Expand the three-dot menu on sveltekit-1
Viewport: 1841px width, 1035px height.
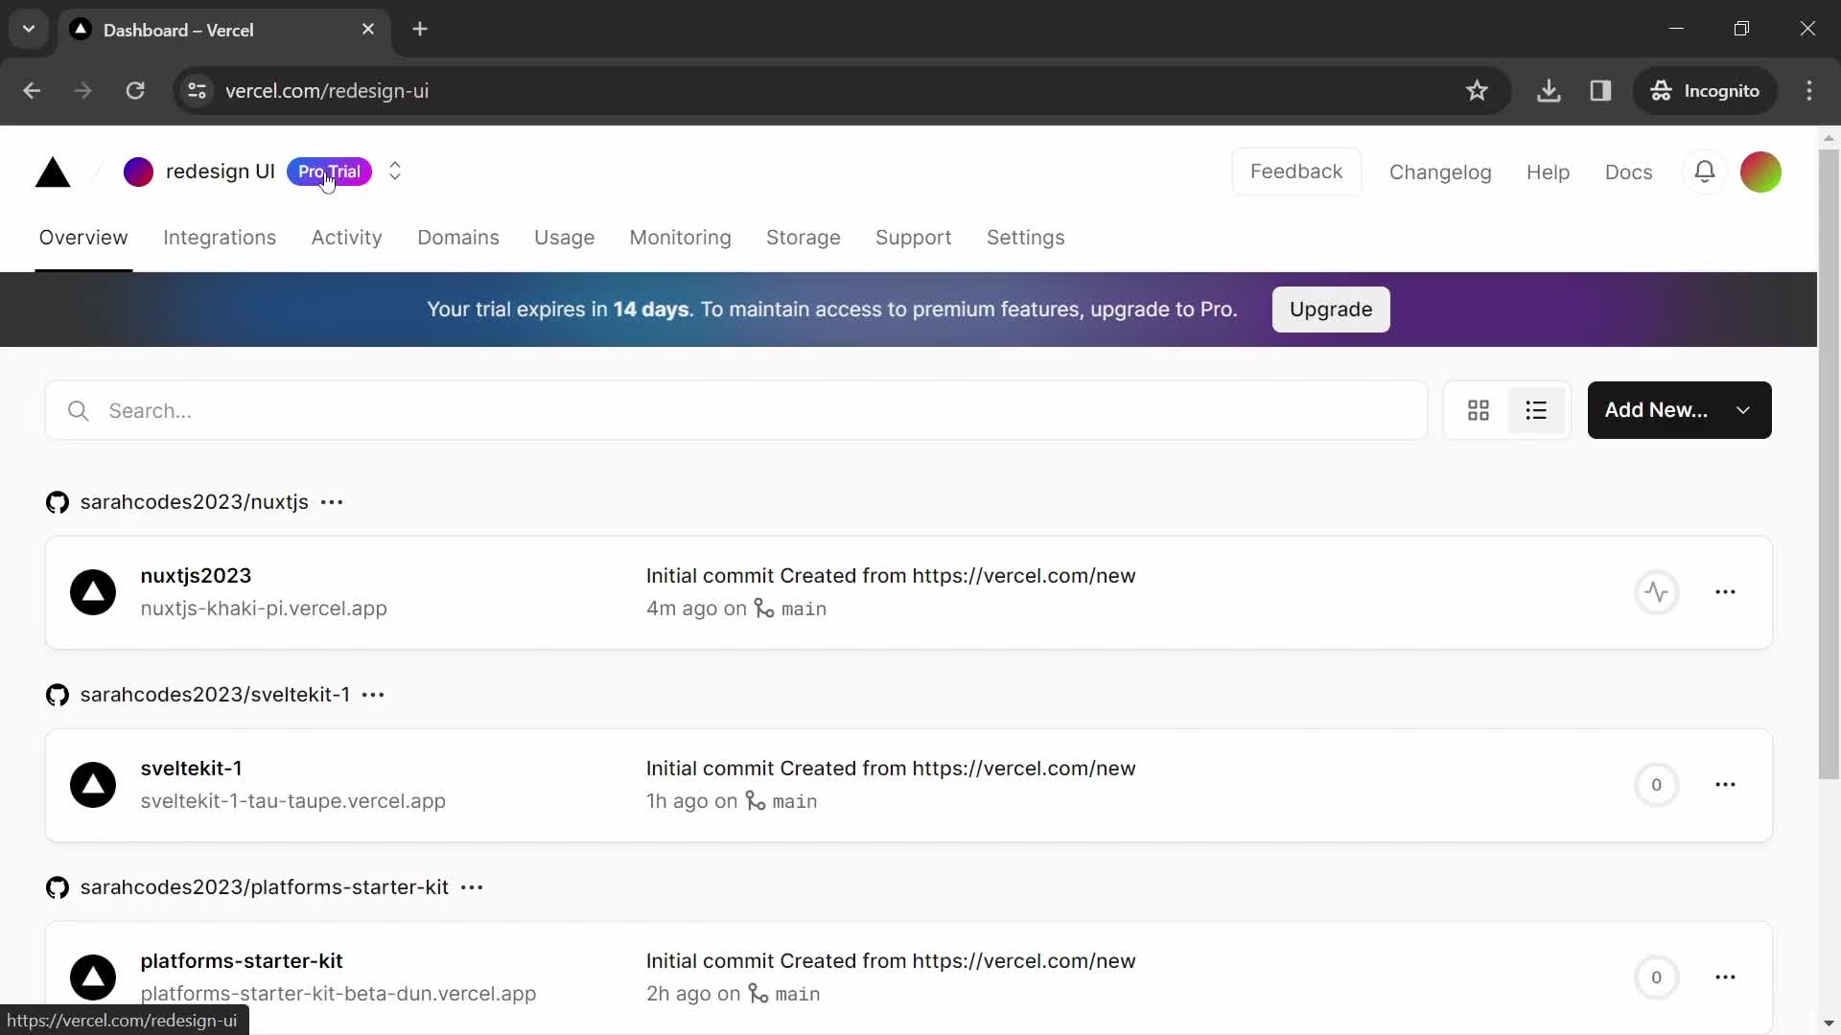(1726, 785)
